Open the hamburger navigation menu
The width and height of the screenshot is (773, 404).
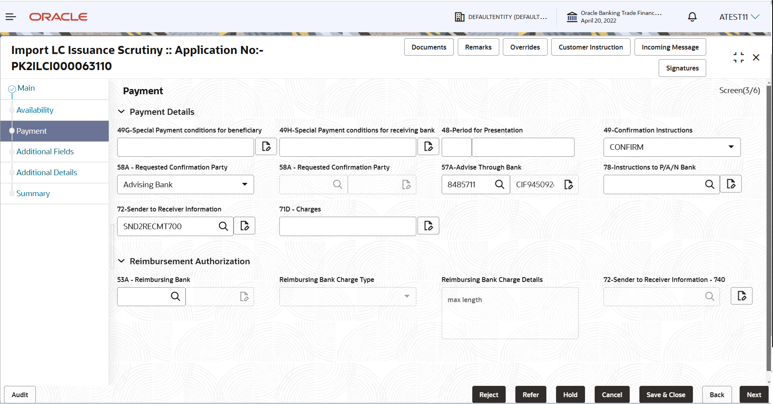click(x=11, y=17)
